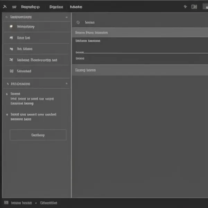Click the icon of the second sidebar item
The width and height of the screenshot is (208, 208).
click(x=11, y=38)
